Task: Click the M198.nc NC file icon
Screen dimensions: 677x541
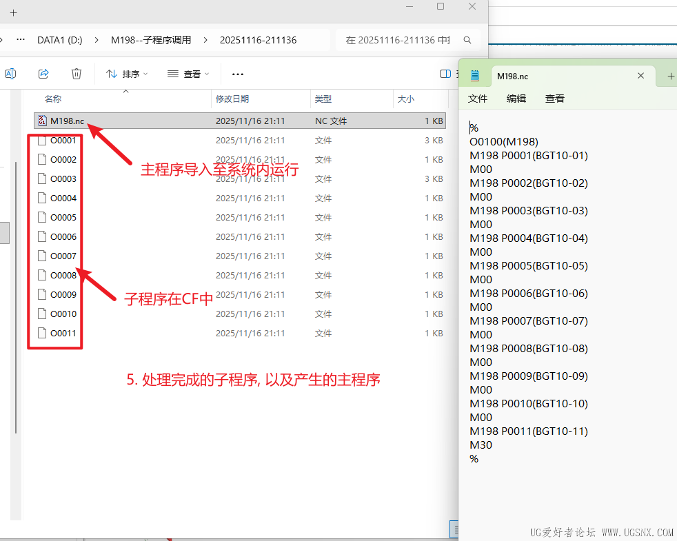Action: click(x=42, y=121)
